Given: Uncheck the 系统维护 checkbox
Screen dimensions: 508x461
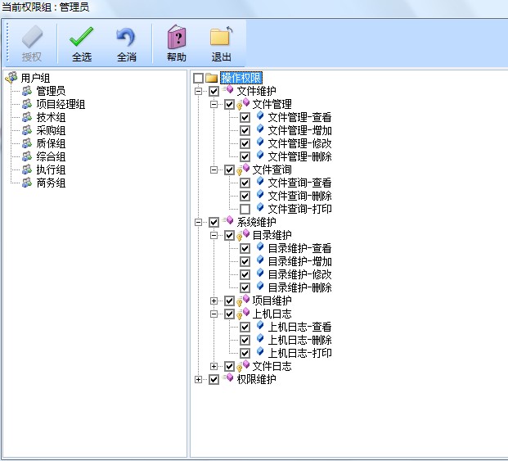Looking at the screenshot, I should point(214,222).
